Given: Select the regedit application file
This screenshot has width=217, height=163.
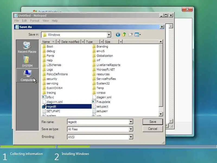Looking at the screenshot, I should [x=66, y=106].
